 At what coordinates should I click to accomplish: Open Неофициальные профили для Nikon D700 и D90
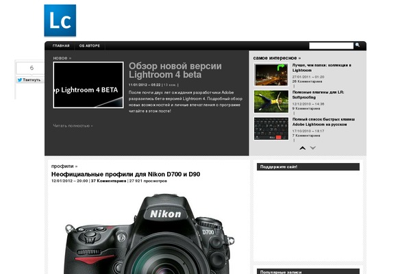tap(125, 175)
